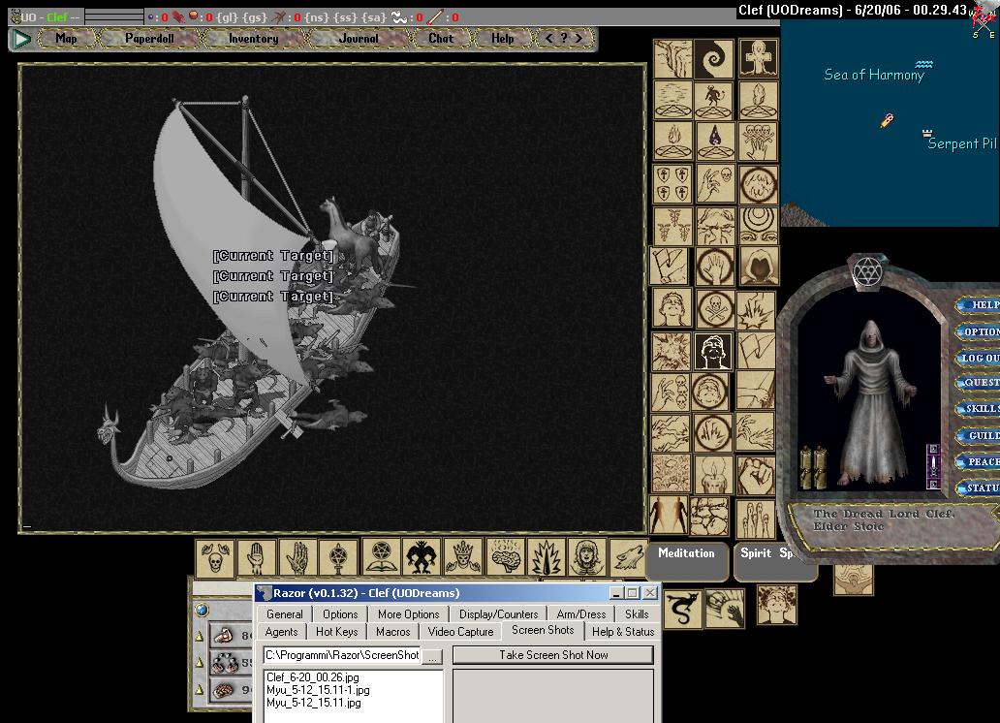Switch to Razor's More Options tab
Screen dimensions: 1000x723
(x=408, y=613)
